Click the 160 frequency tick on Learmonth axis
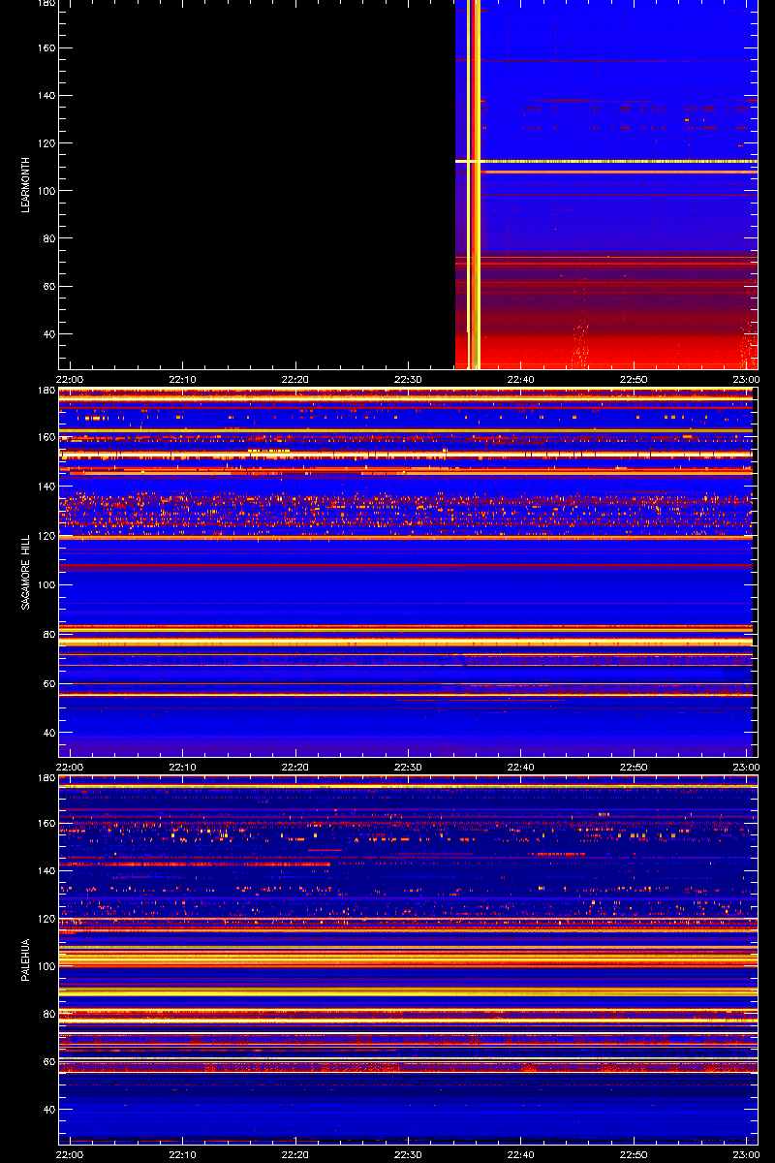This screenshot has width=775, height=1163. pos(45,48)
